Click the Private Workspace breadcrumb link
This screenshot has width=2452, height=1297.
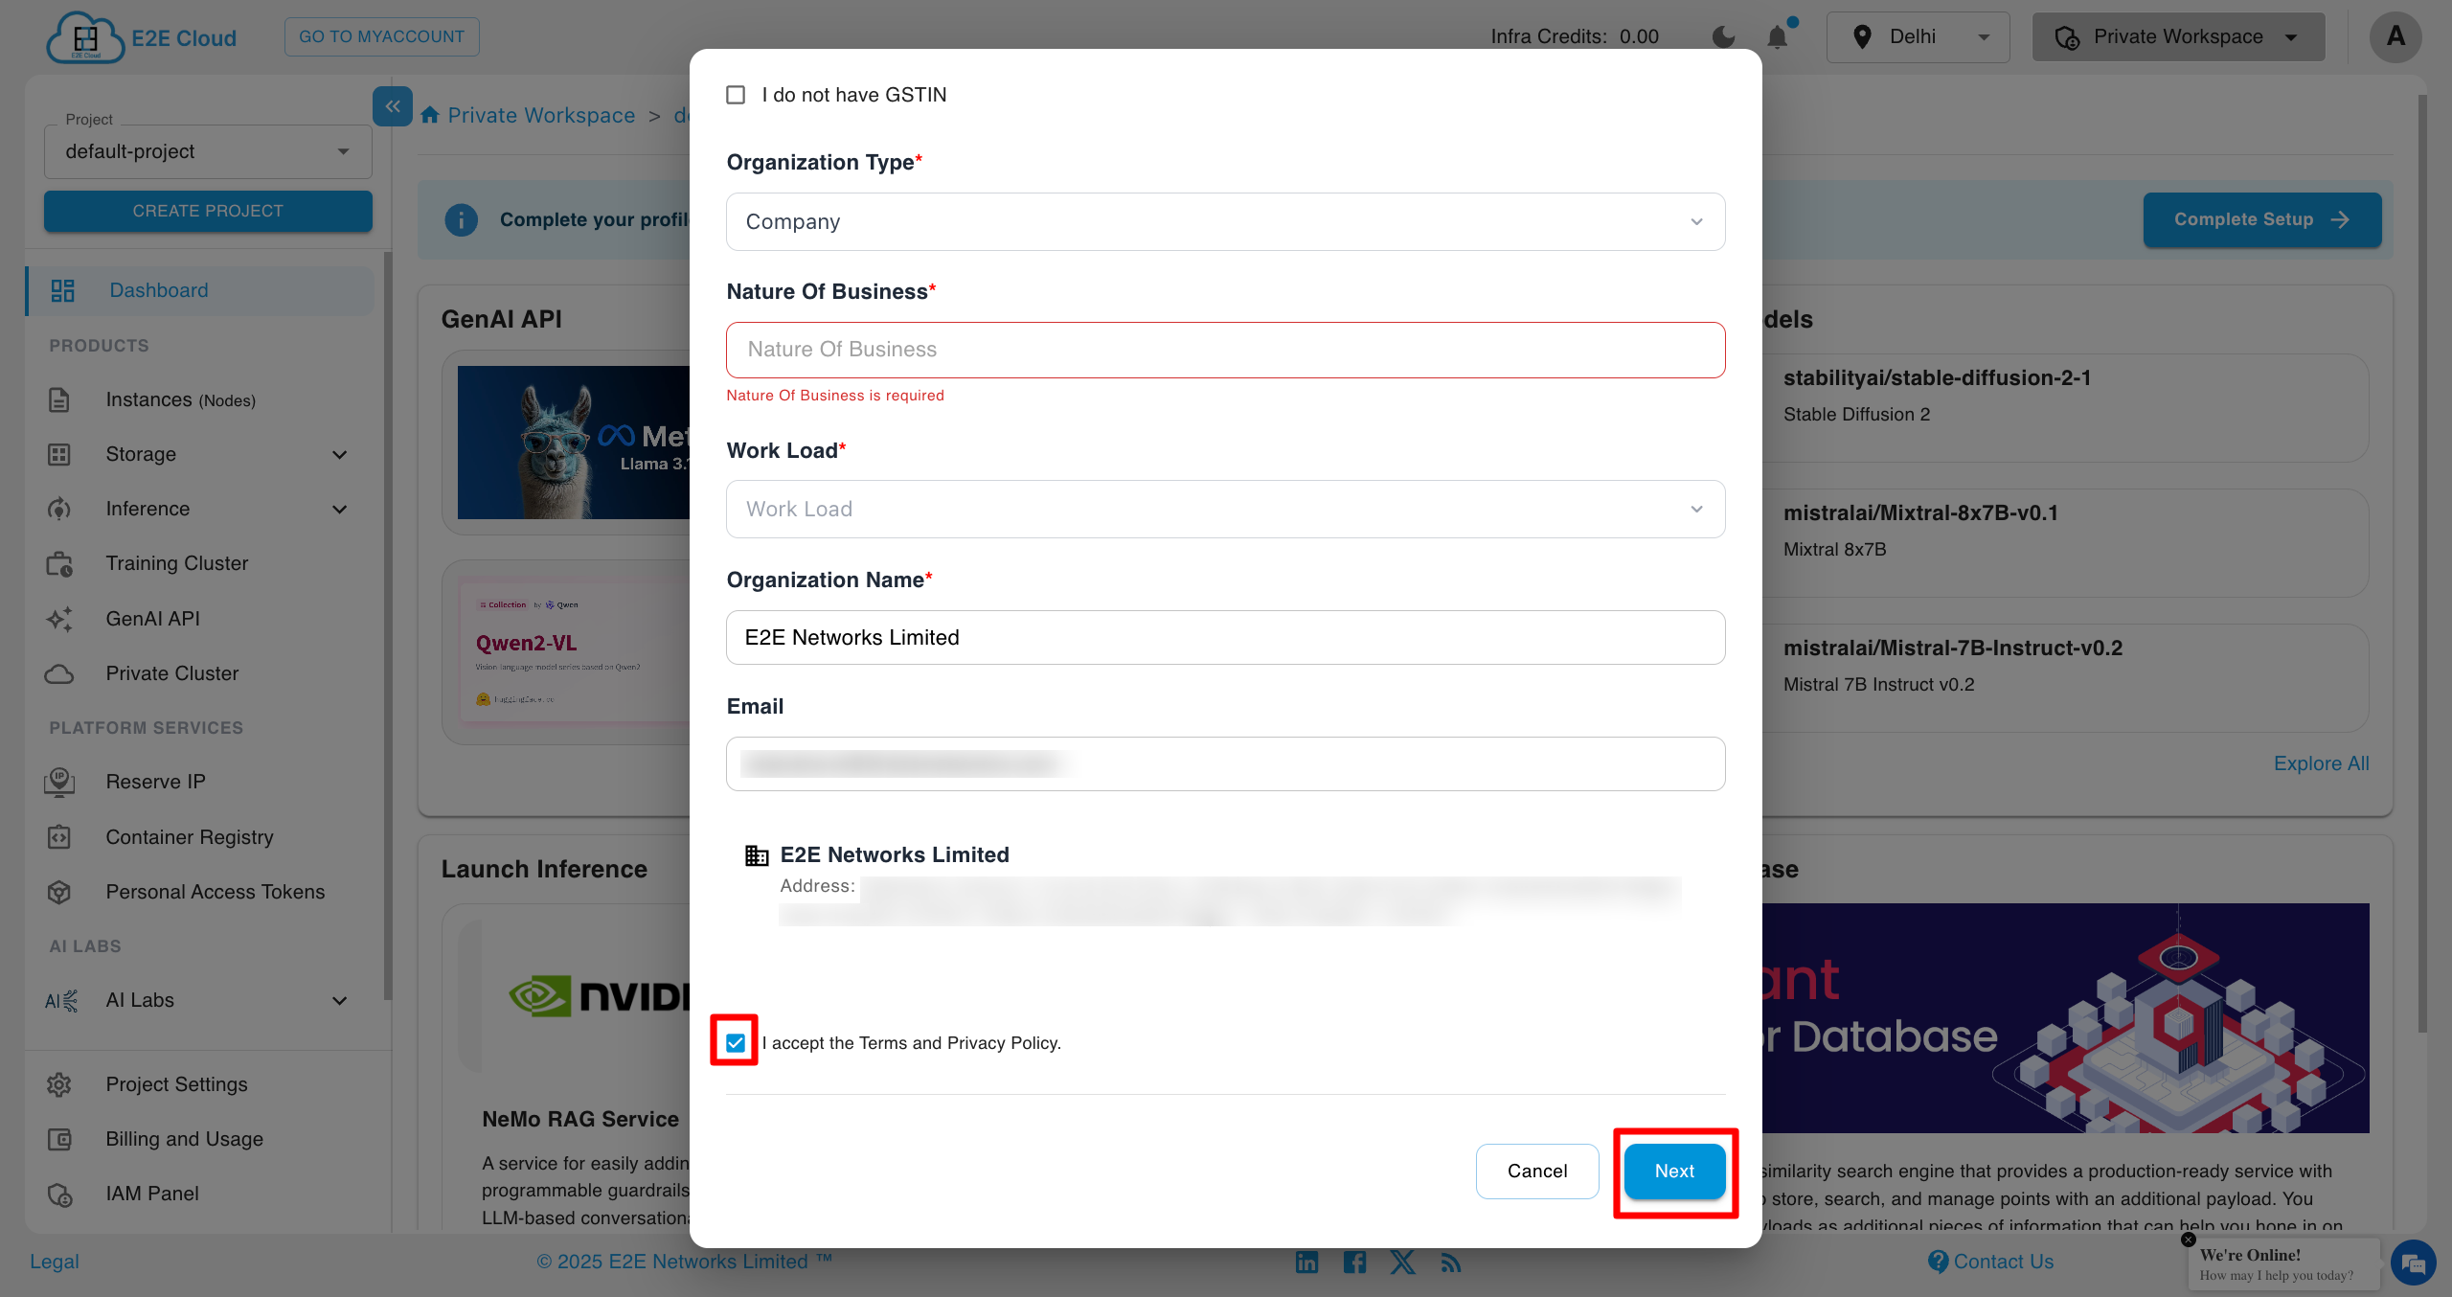(541, 115)
